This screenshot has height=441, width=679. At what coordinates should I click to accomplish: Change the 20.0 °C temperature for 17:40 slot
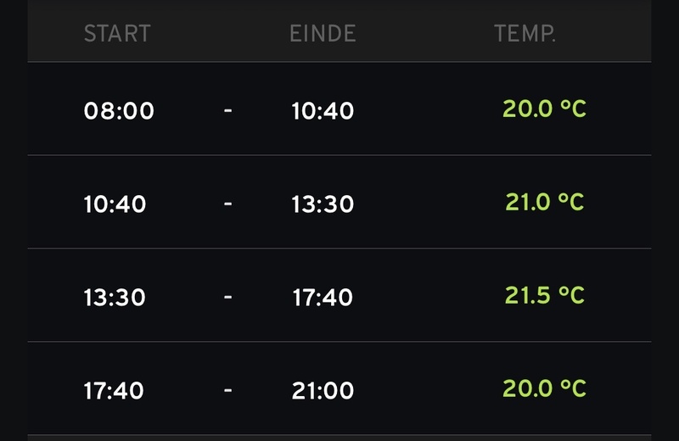coord(544,389)
